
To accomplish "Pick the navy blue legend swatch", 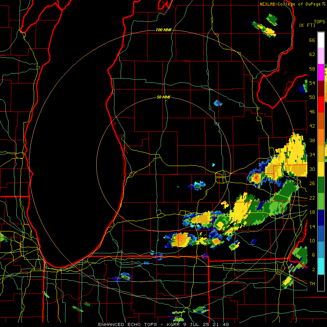I will tap(321, 218).
